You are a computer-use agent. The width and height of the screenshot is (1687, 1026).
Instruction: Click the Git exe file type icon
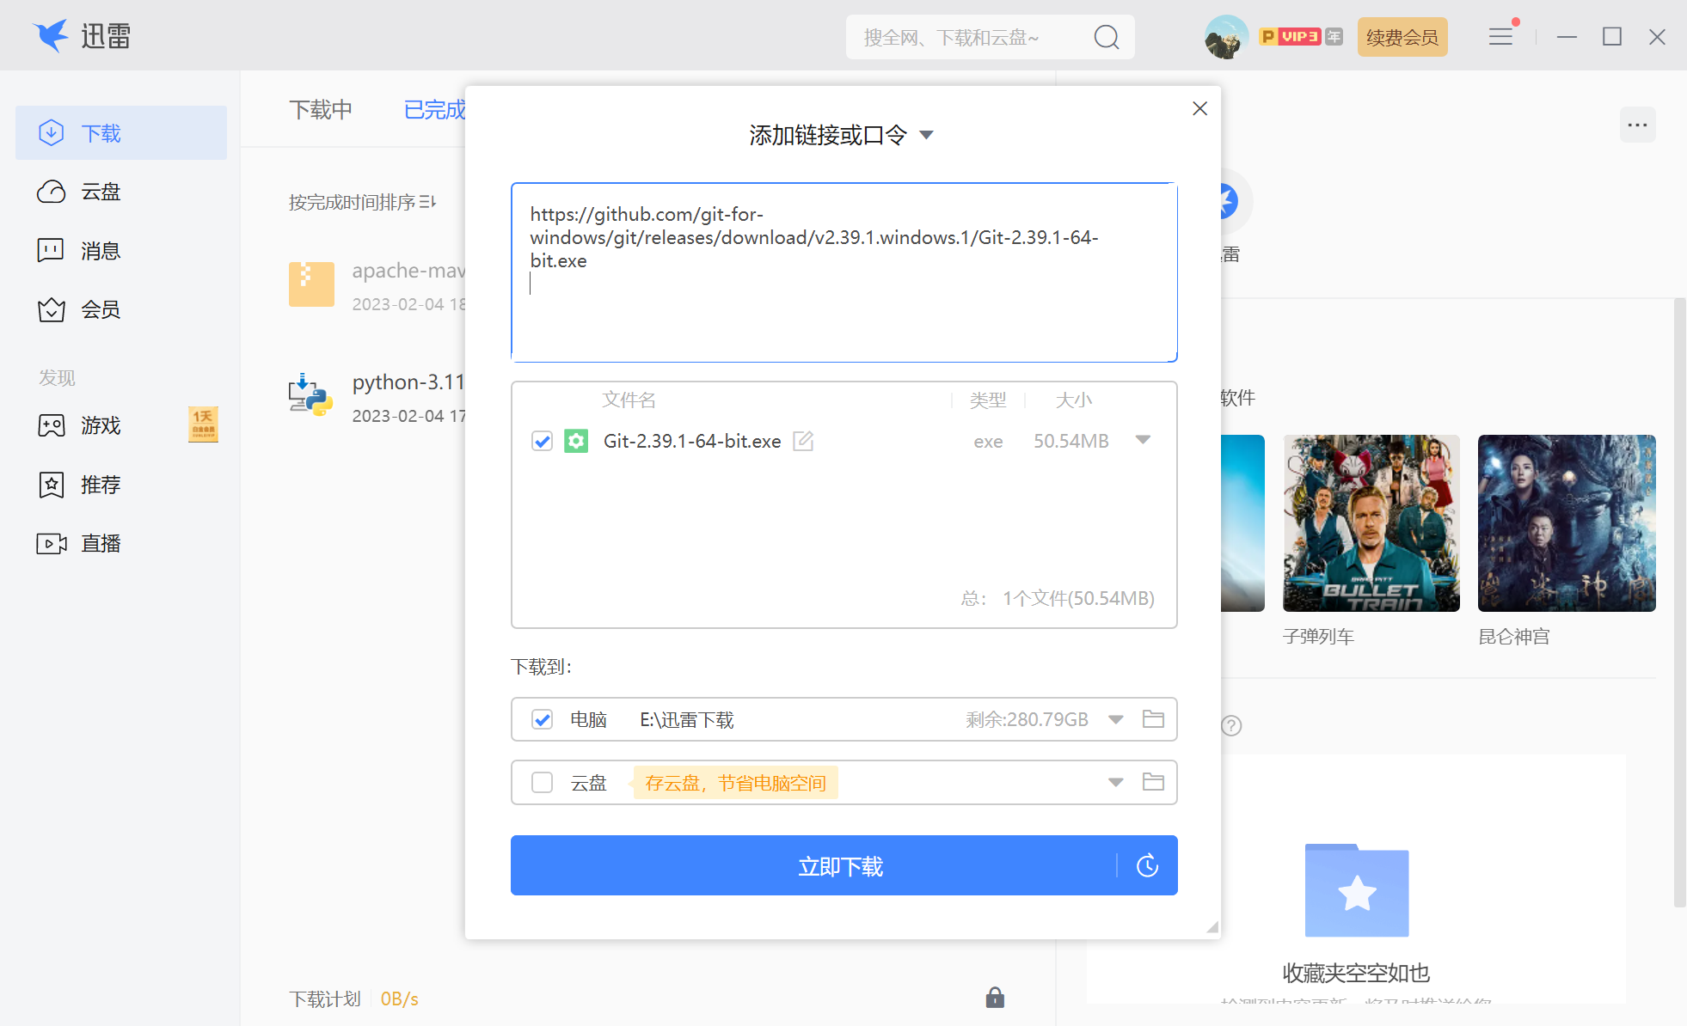[576, 441]
